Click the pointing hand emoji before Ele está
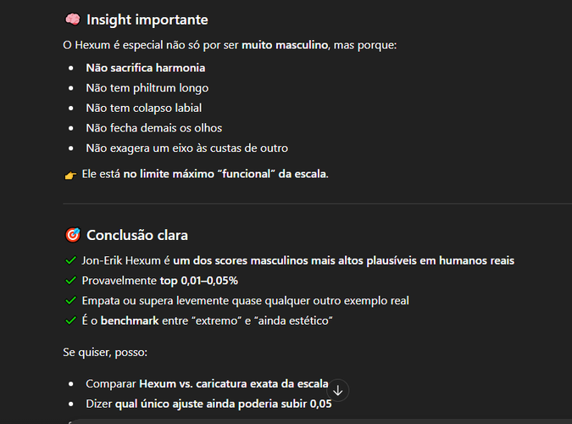Viewport: 572px width, 424px height. tap(70, 175)
